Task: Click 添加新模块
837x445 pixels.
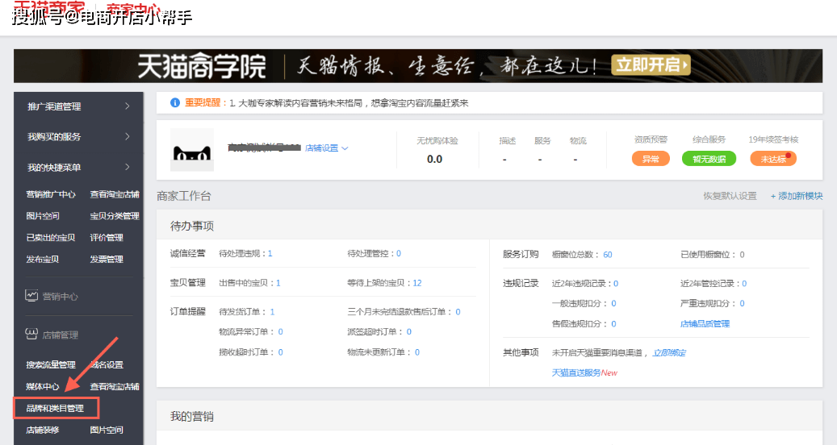Action: point(797,196)
